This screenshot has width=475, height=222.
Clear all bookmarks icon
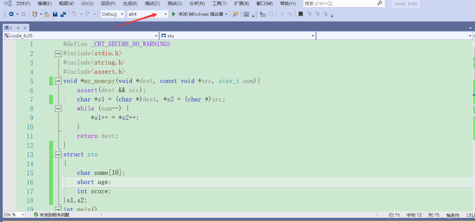325,14
